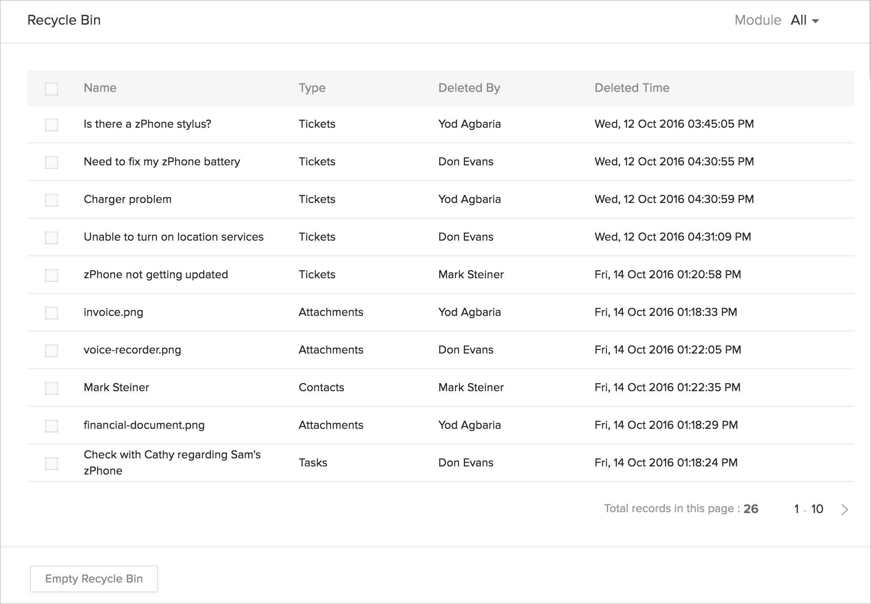This screenshot has height=604, width=871.
Task: Select checkbox for Is there a zPhone stylus?
Action: (51, 125)
